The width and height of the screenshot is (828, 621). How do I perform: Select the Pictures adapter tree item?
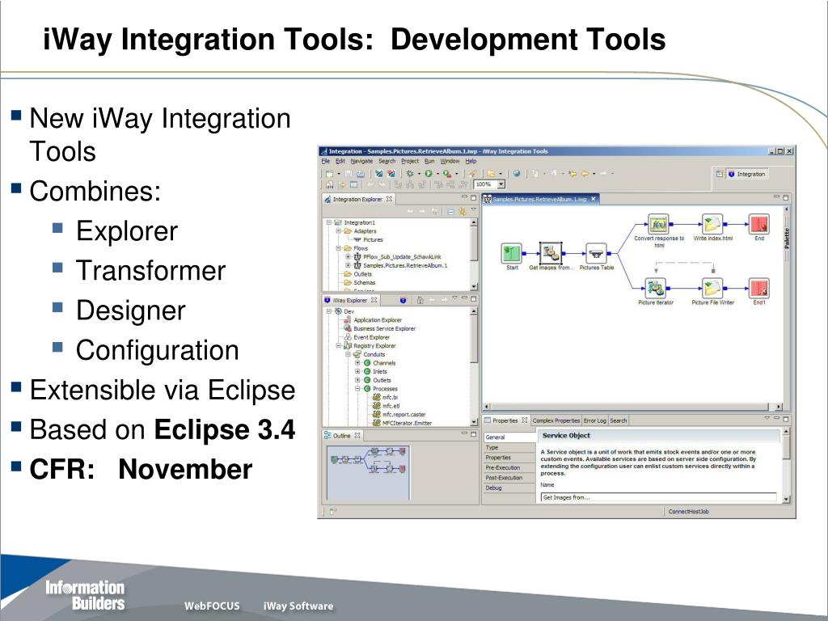368,239
